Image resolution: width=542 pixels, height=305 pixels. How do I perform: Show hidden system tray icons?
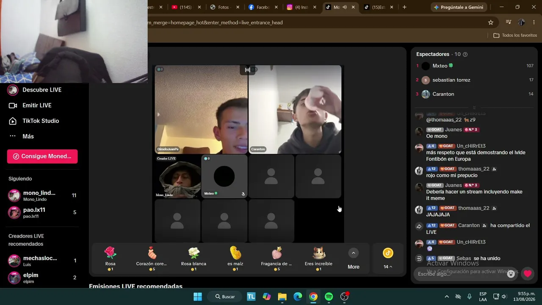447,297
